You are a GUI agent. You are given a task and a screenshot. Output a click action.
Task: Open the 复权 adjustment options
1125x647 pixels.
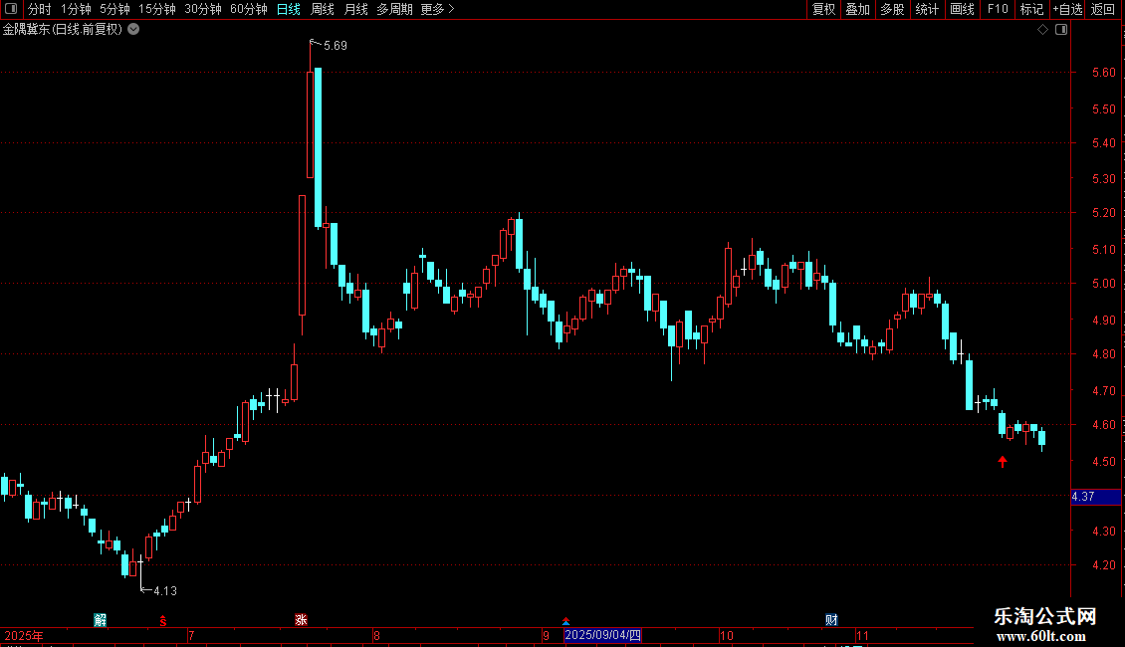tap(823, 9)
